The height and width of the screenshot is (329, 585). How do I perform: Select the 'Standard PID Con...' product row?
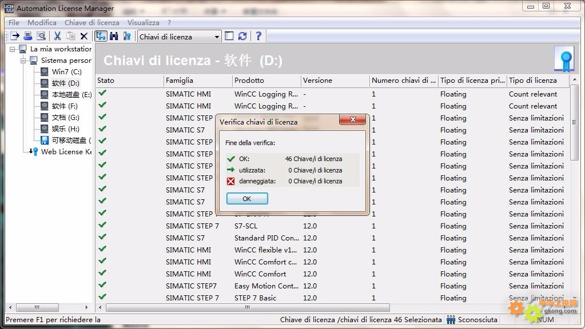(x=333, y=238)
